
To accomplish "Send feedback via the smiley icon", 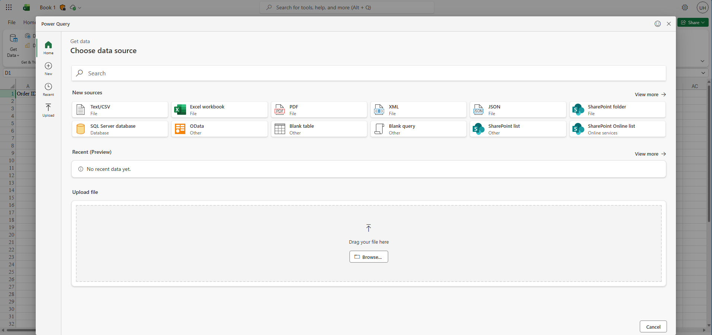I will [x=658, y=24].
